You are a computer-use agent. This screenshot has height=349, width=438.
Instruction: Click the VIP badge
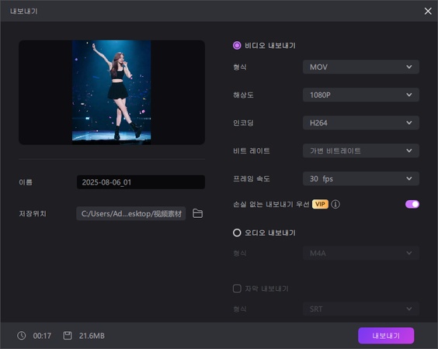tap(320, 204)
